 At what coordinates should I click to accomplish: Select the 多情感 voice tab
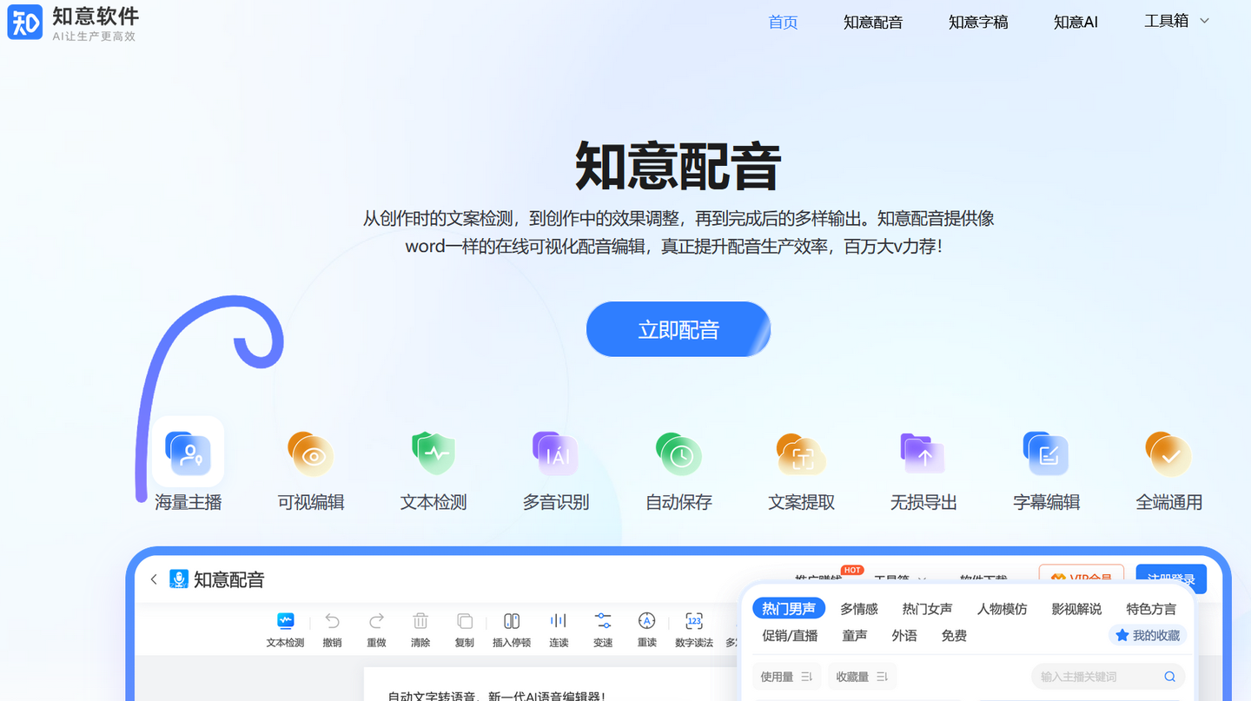click(859, 609)
